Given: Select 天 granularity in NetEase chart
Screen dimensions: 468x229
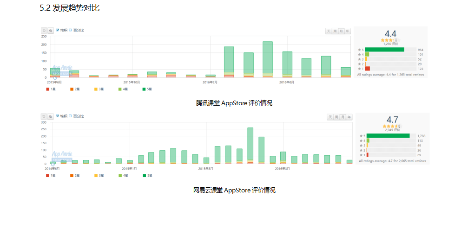Looking at the screenshot, I should point(330,117).
